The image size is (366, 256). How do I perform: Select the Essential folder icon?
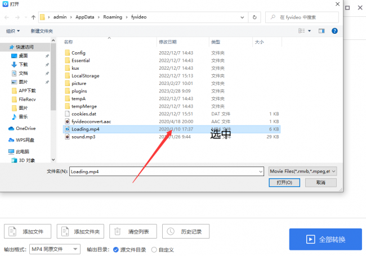click(67, 60)
